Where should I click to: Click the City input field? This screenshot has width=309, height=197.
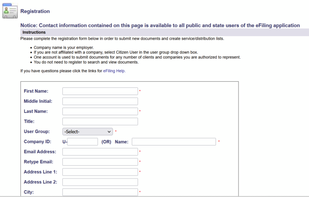[x=100, y=192]
